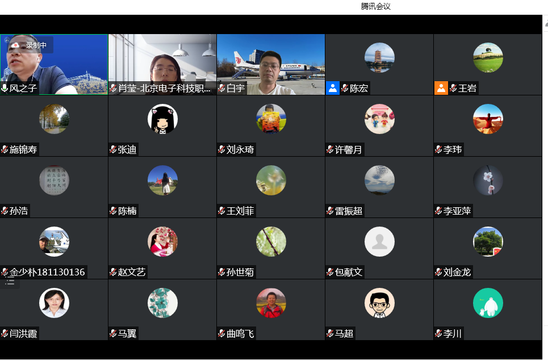
Task: Click the orange badge beside 王岩
Action: click(x=441, y=88)
